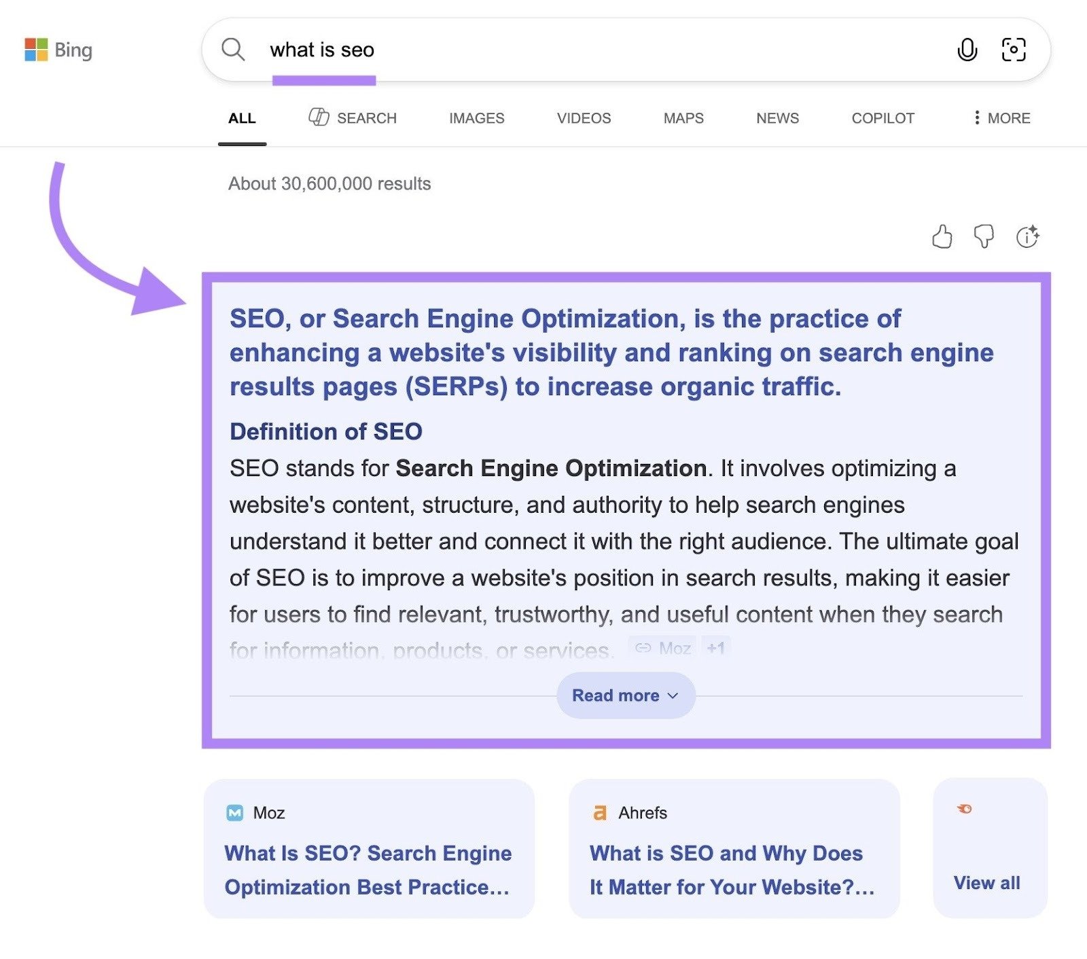Switch to the MAPS tab
This screenshot has height=959, width=1087.
(x=683, y=118)
